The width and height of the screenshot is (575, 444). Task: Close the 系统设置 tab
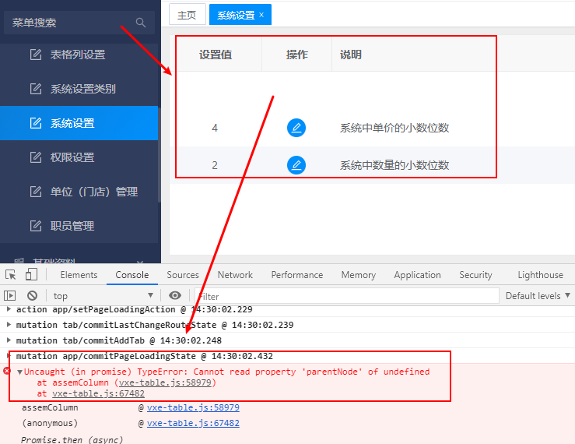[x=261, y=15]
